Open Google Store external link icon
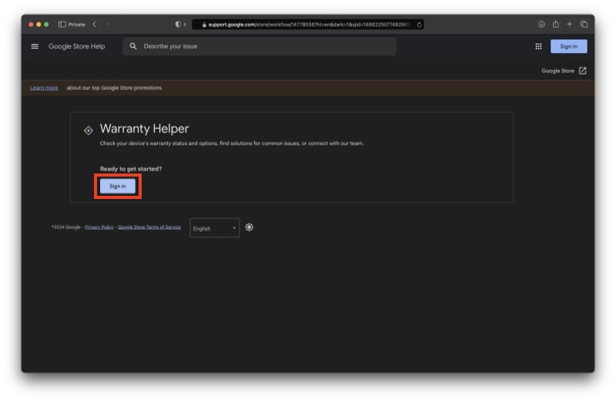 583,71
